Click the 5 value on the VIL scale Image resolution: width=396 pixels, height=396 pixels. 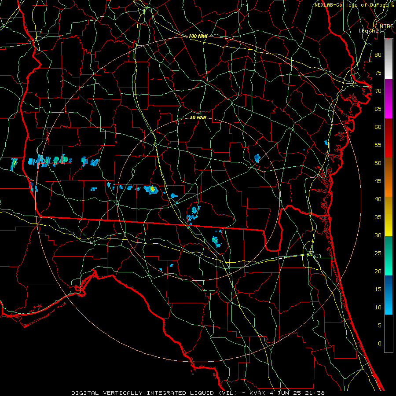pos(380,326)
